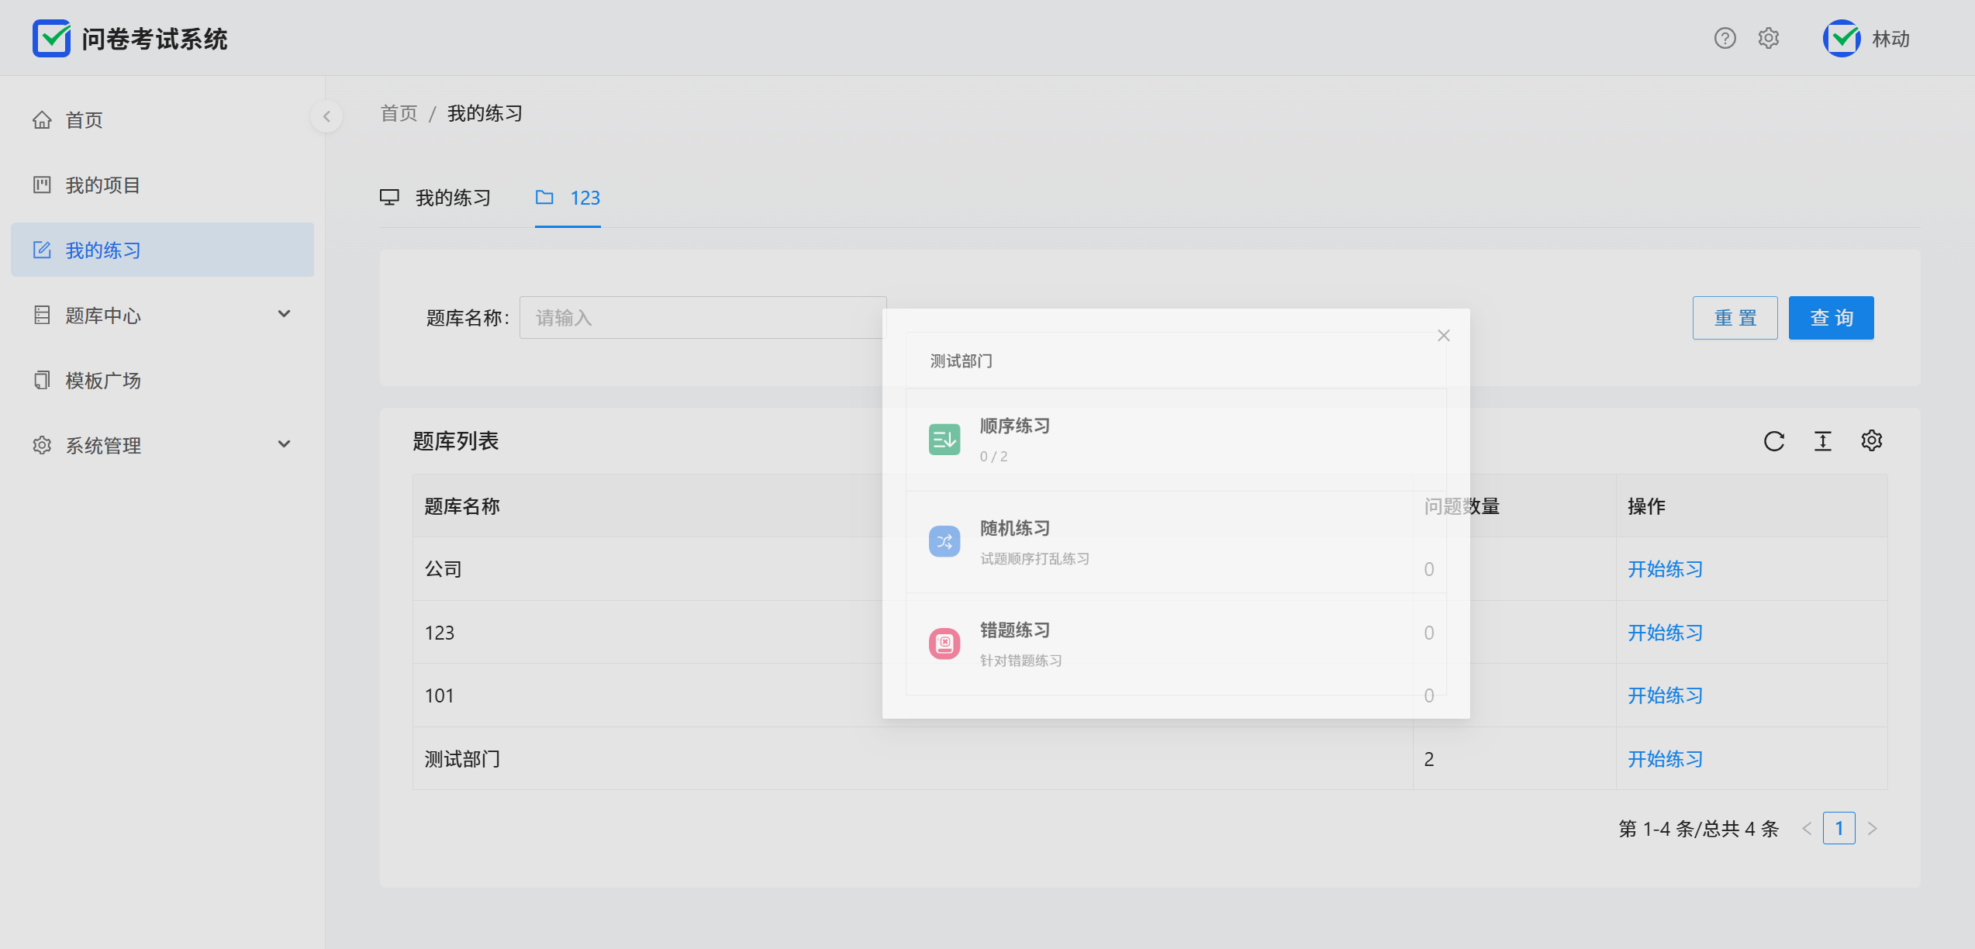Screen dimensions: 1975x949
Task: Go to next page arrow
Action: [x=1873, y=829]
